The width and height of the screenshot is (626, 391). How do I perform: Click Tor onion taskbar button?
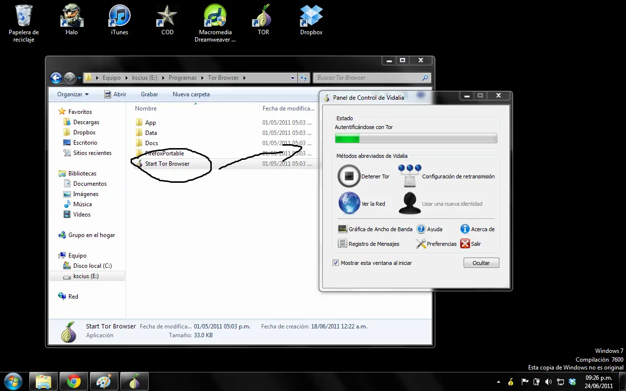tap(134, 381)
